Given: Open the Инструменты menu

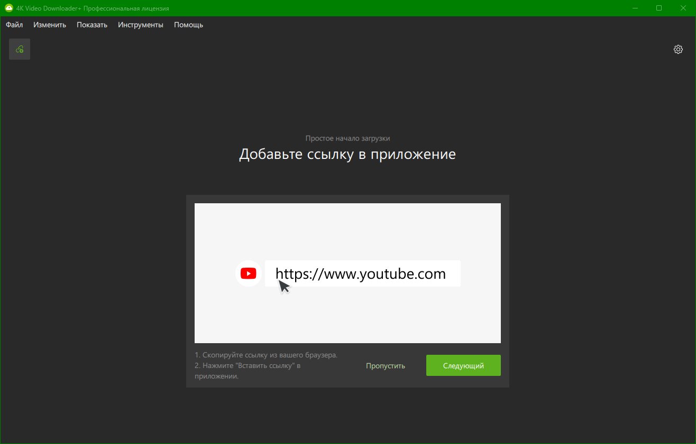Looking at the screenshot, I should tap(141, 25).
